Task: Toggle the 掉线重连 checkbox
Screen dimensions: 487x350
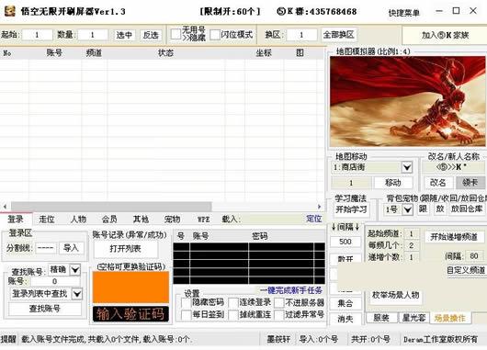Action: click(233, 314)
